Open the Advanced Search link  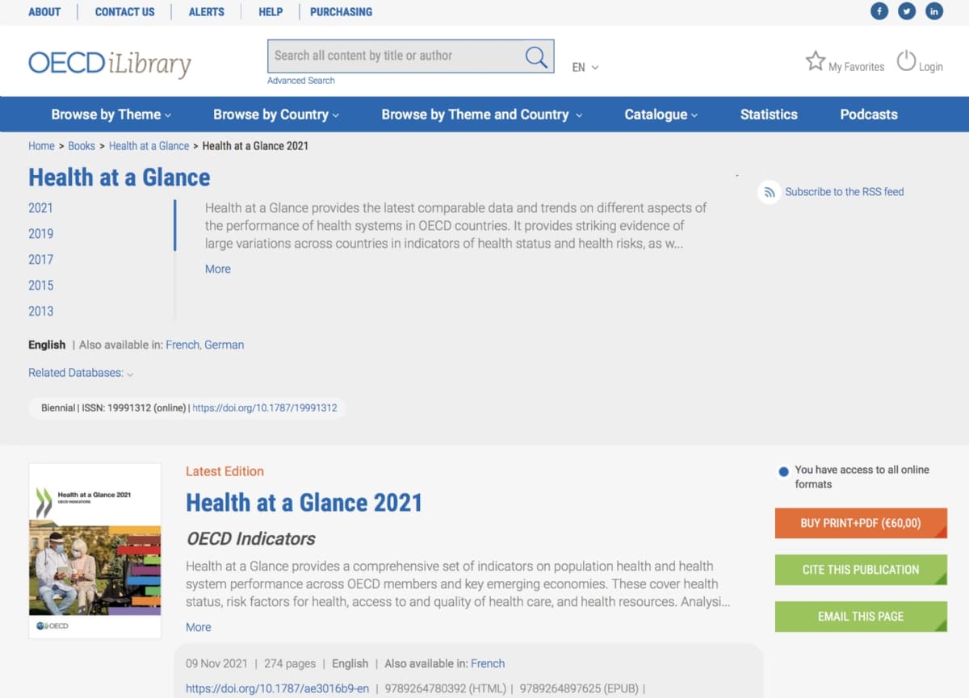point(301,81)
